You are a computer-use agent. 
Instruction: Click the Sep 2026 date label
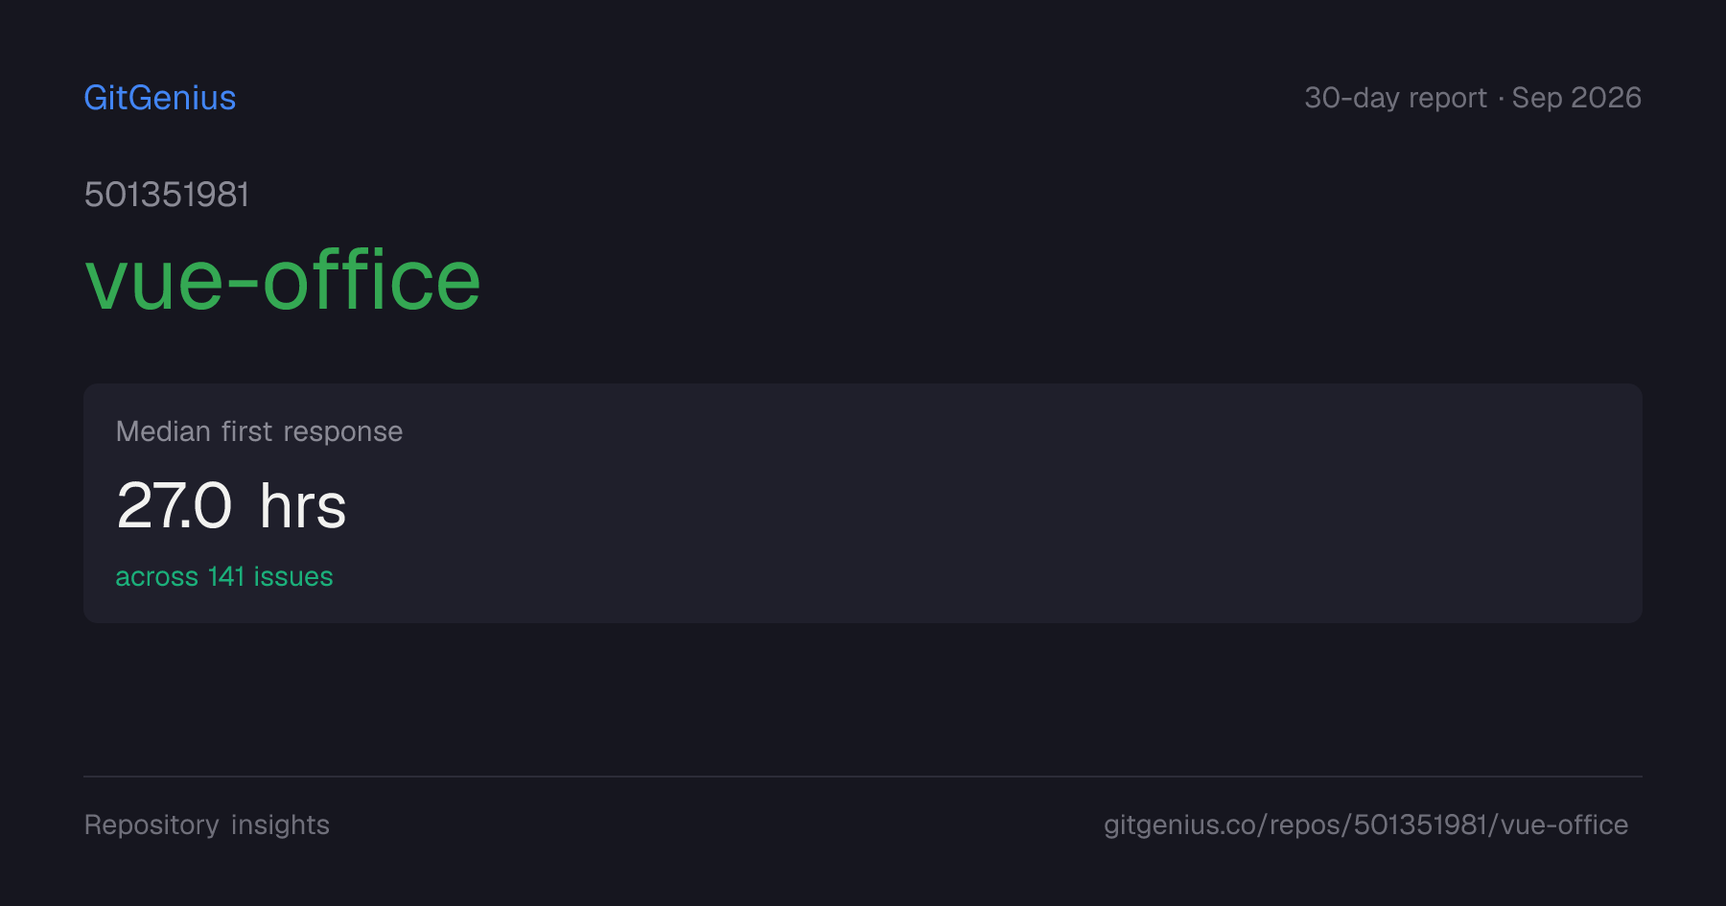coord(1576,98)
